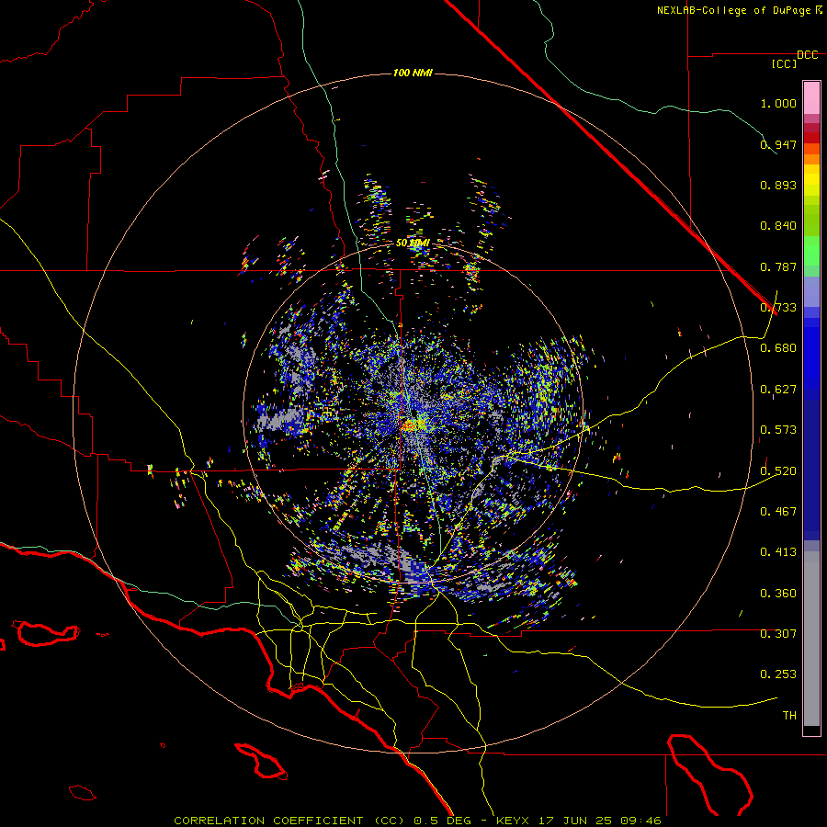Pick the dark navy color bar segment near 0.520

pos(811,470)
